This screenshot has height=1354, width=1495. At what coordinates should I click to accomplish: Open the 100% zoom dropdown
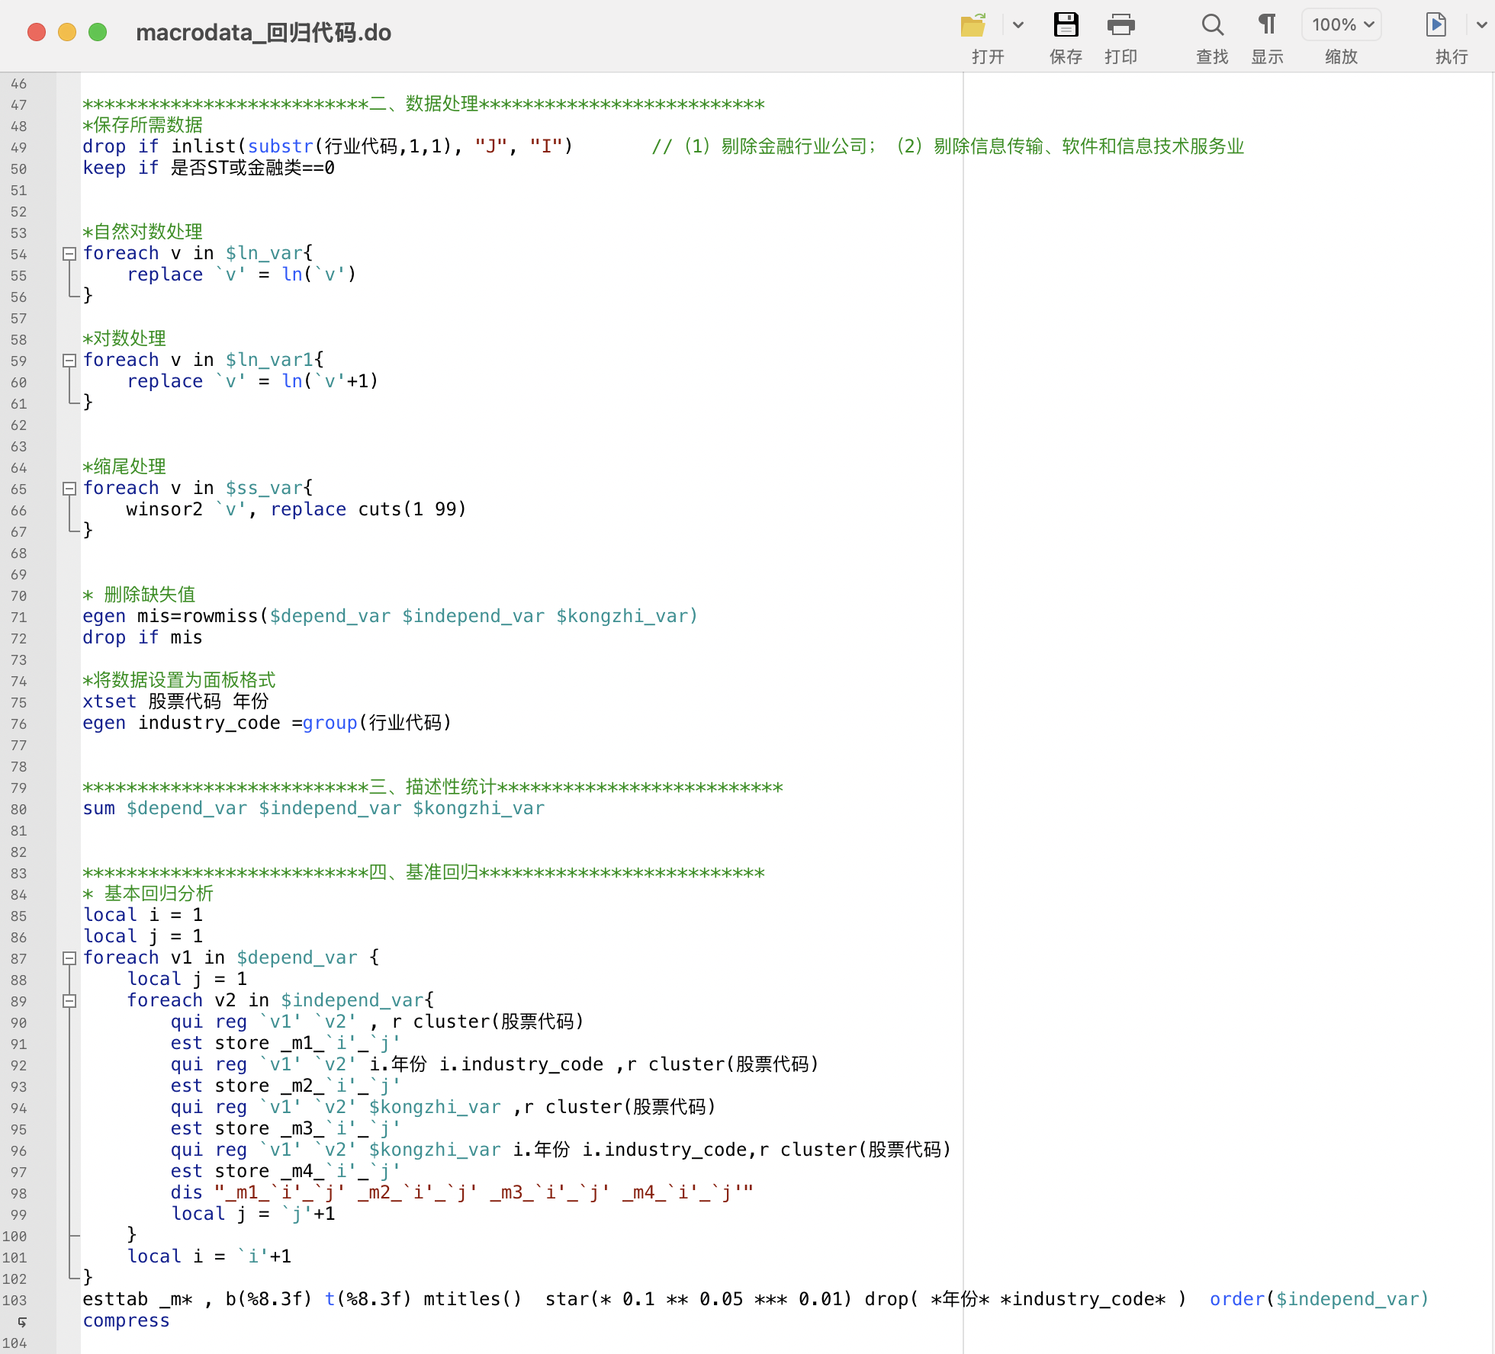[1342, 25]
